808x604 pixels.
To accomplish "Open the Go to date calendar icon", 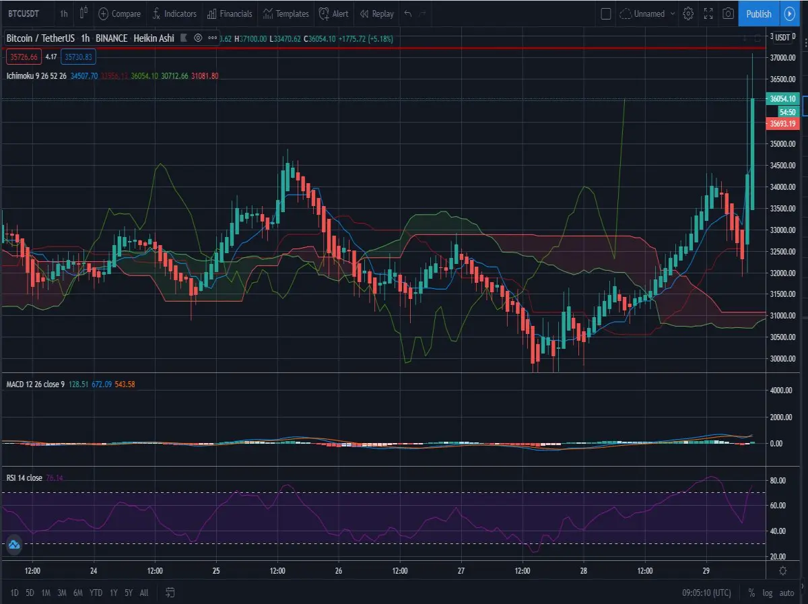I will 170,593.
